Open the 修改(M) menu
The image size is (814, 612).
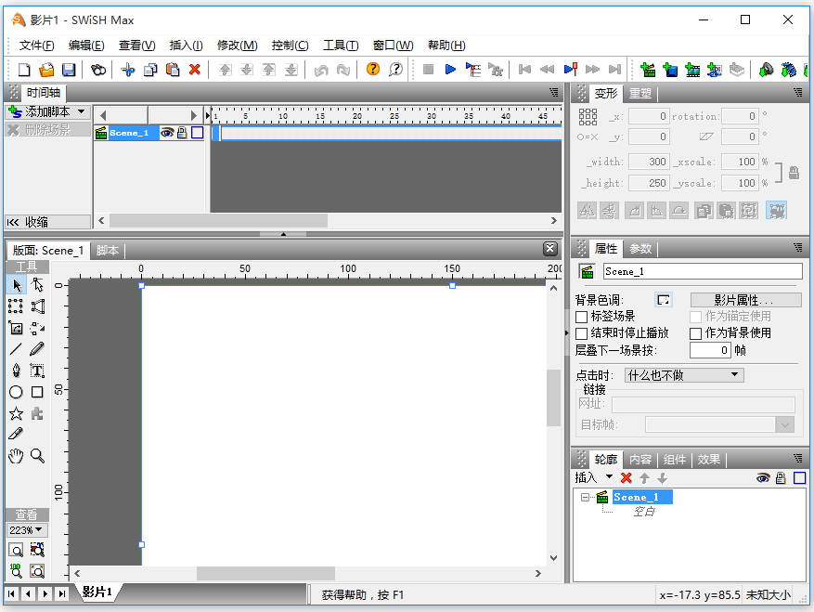point(237,46)
